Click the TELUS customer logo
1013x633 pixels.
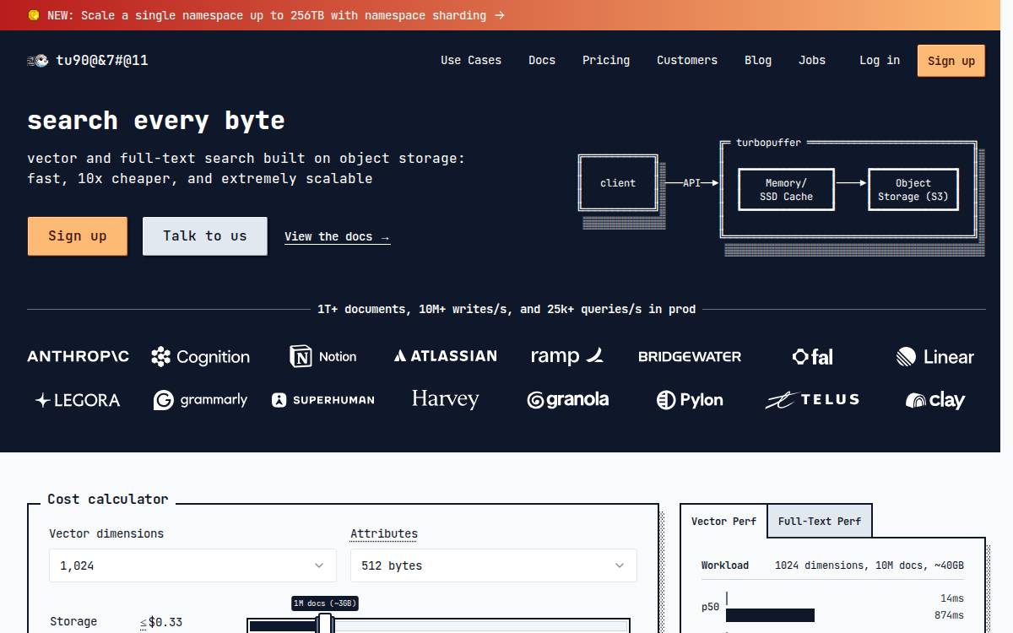pyautogui.click(x=812, y=400)
